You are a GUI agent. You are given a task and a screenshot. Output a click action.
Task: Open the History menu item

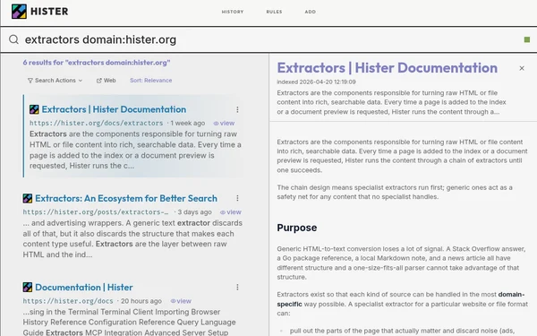pyautogui.click(x=233, y=12)
